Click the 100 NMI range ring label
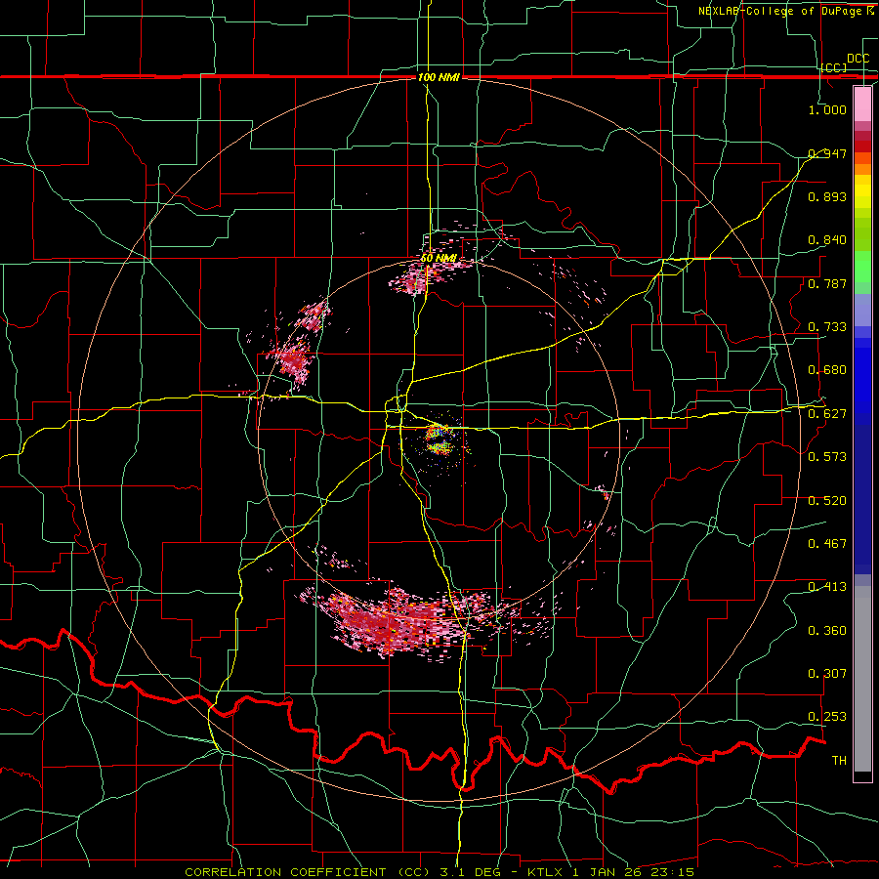 pyautogui.click(x=439, y=77)
